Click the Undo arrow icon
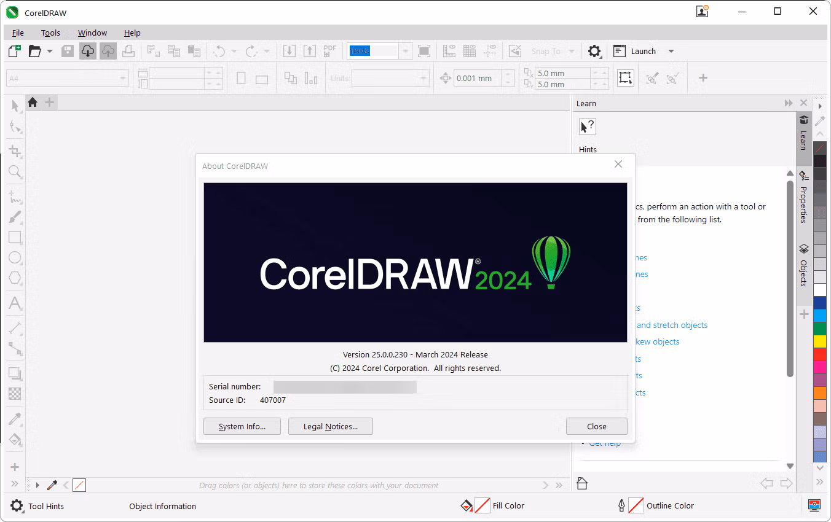 click(x=219, y=51)
